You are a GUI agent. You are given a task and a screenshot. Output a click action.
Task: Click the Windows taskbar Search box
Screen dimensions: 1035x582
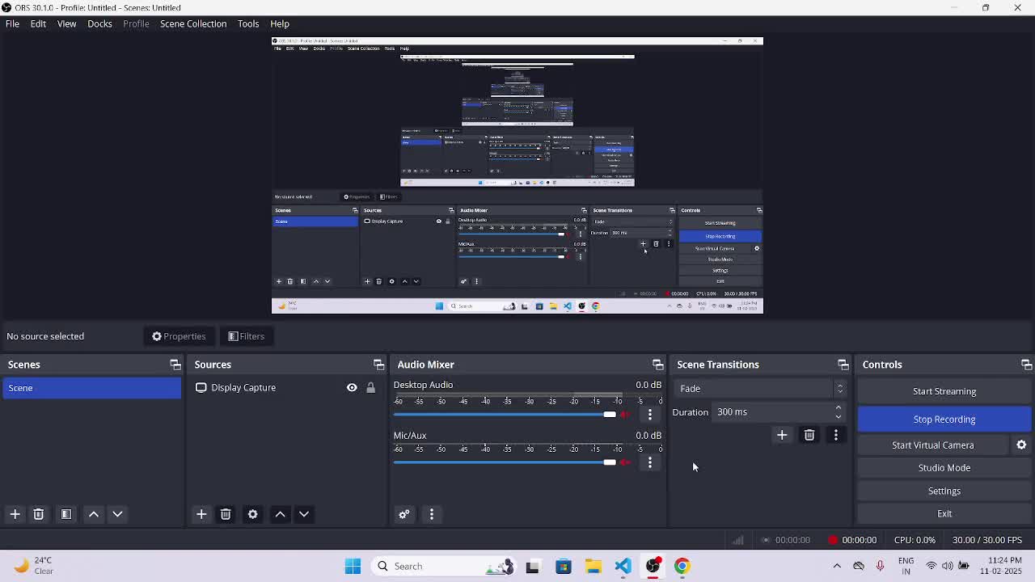pyautogui.click(x=445, y=566)
